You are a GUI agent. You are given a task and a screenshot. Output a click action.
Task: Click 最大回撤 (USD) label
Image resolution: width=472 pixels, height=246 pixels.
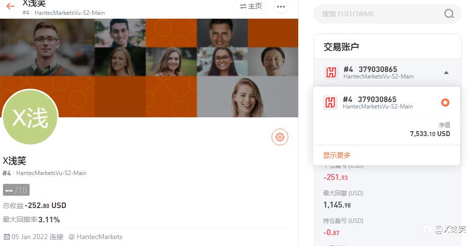pos(343,193)
